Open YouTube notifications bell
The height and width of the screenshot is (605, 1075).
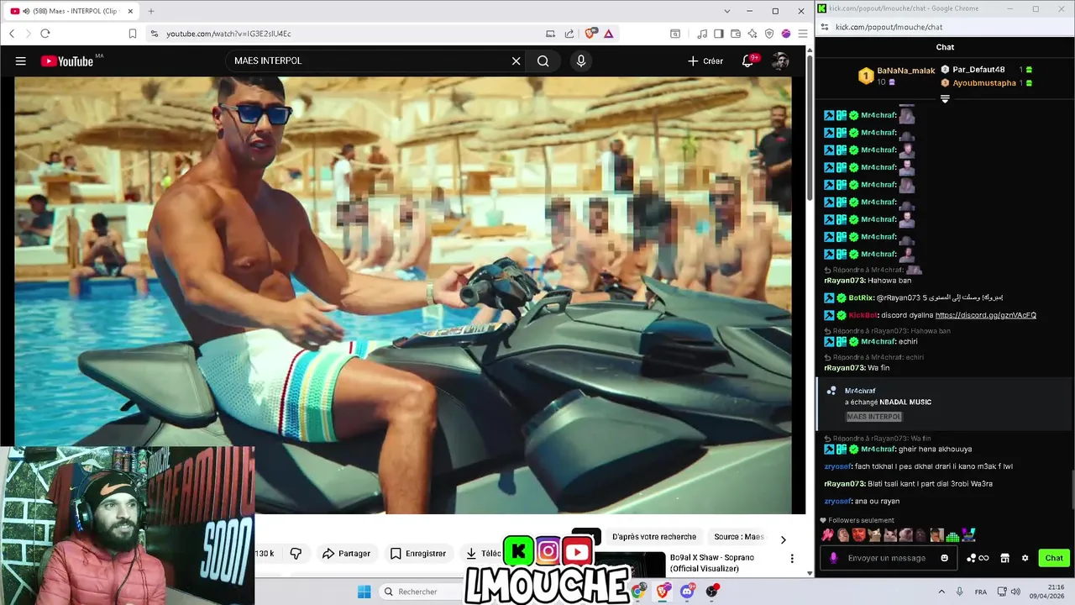coord(747,60)
